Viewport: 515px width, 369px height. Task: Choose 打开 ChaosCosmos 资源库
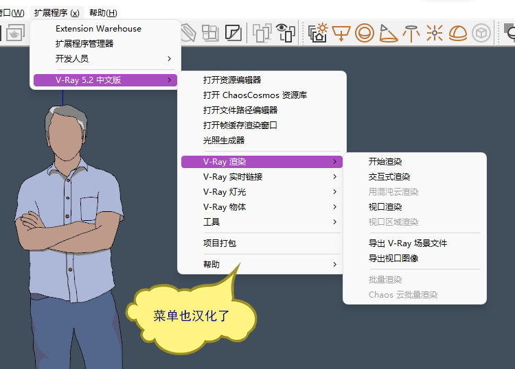coord(262,95)
